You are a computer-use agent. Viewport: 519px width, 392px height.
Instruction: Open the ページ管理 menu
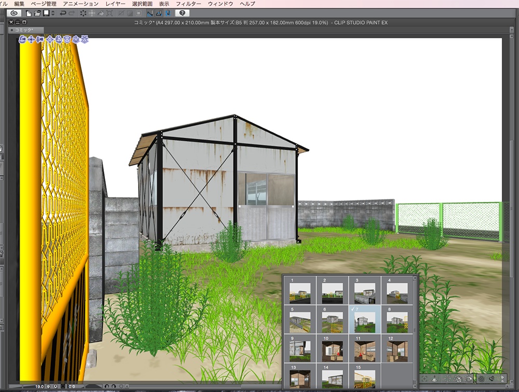[x=44, y=4]
